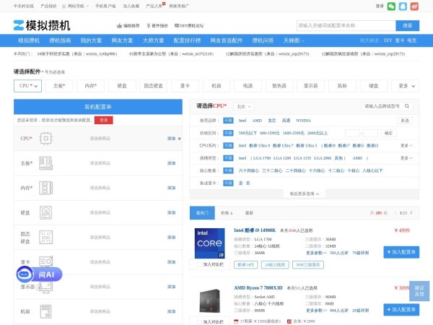Click the SSD (固态硬盘) icon
This screenshot has width=433, height=325.
[x=46, y=237]
